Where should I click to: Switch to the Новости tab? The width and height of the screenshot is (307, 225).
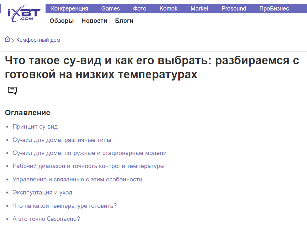[94, 21]
